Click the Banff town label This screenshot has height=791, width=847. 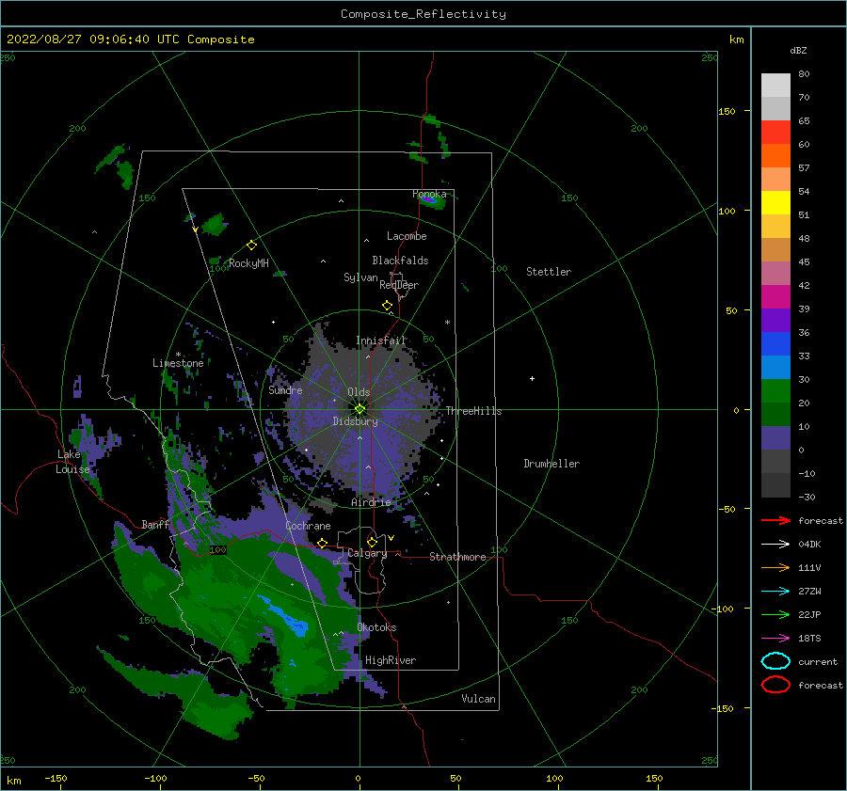(x=155, y=524)
